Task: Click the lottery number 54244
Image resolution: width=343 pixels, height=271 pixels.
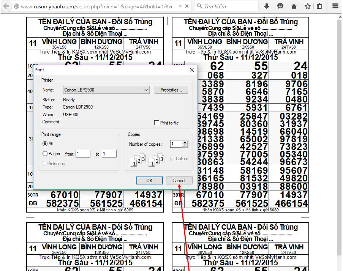Action: click(254, 162)
